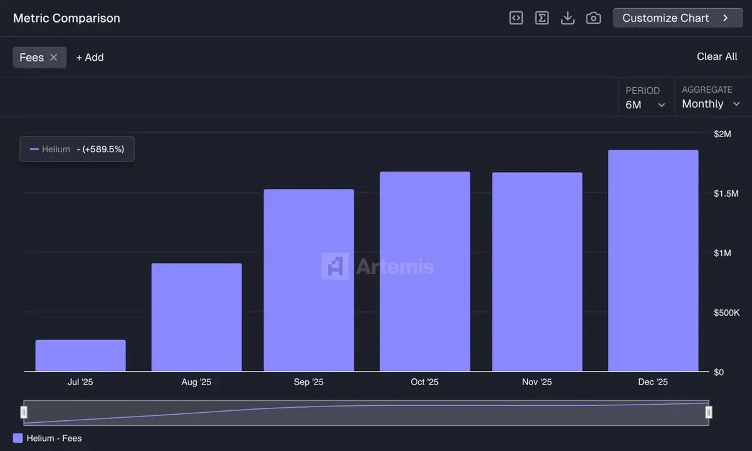Select the Dec '25 bar

coord(653,261)
